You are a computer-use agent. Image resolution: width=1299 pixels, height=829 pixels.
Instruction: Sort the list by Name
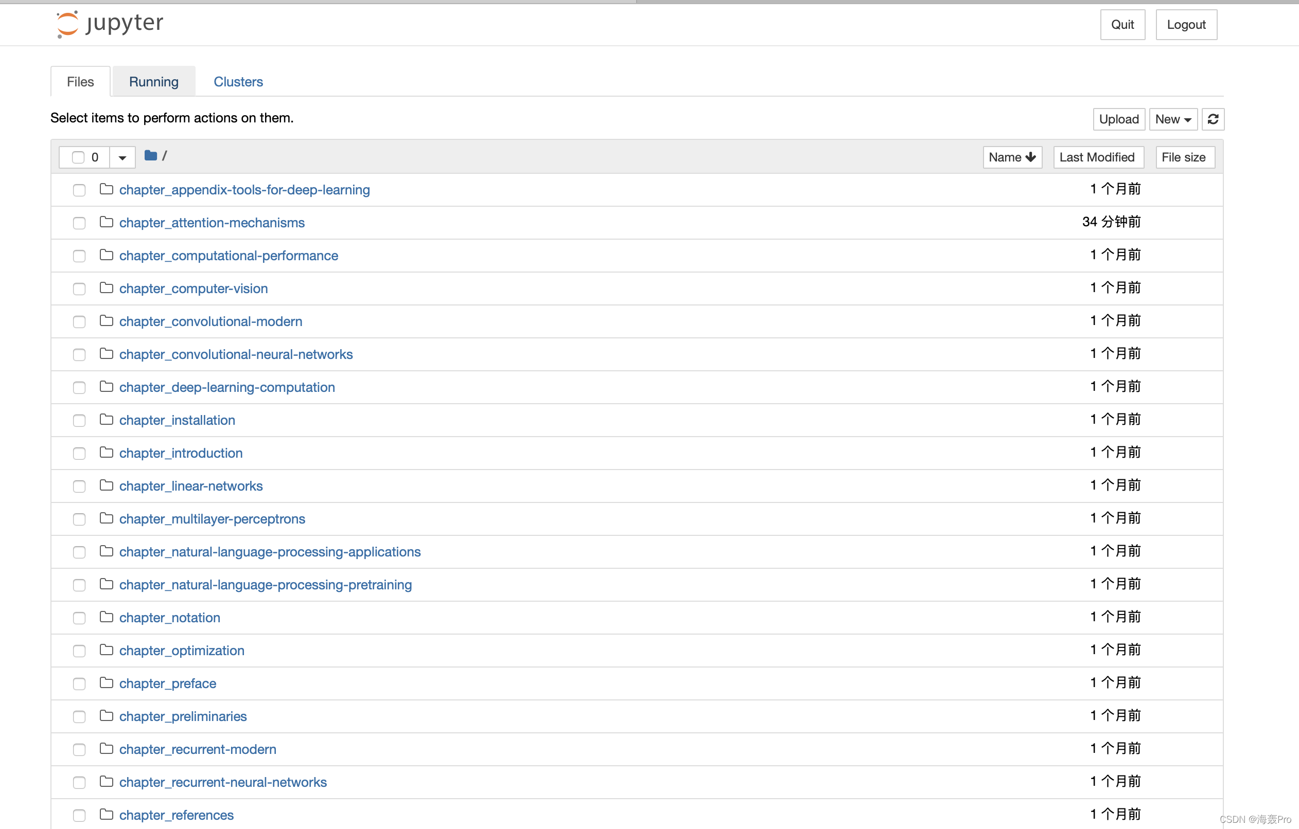[1012, 157]
